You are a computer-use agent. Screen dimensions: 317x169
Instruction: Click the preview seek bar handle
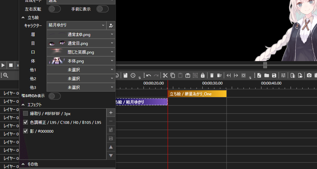pos(265,65)
